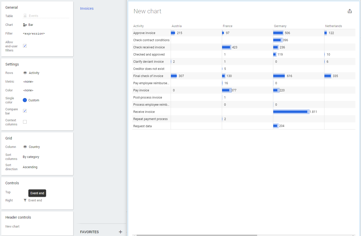Select the Receive invoice row label

144,112
